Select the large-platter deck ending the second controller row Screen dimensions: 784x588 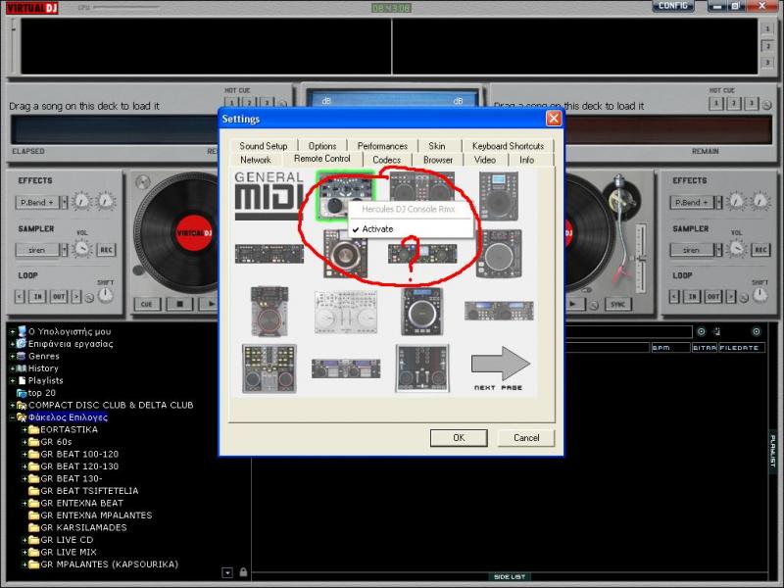coord(499,254)
